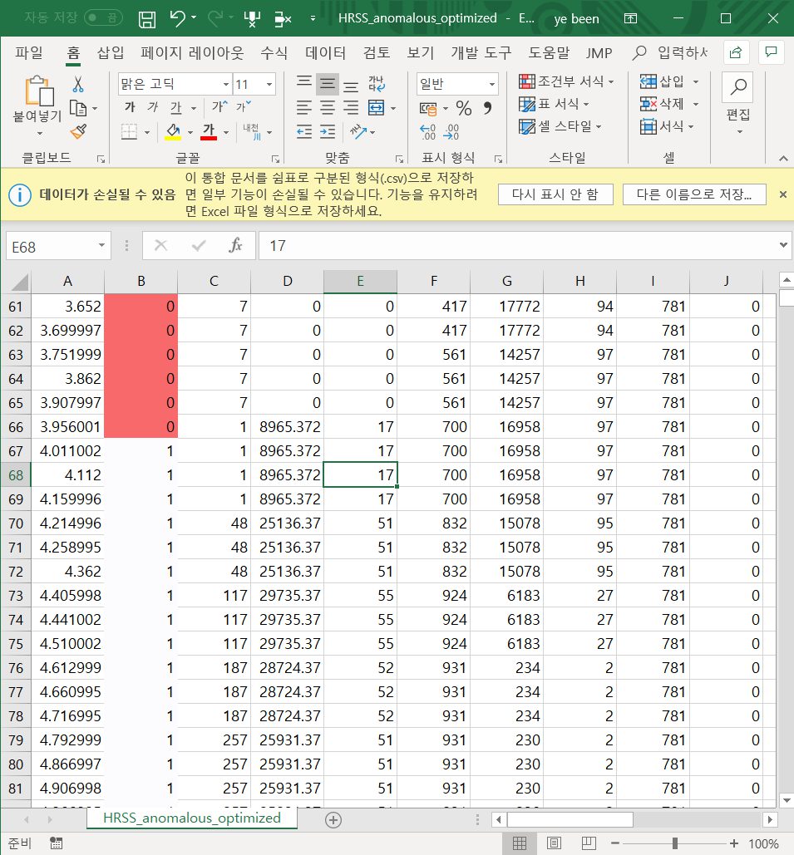
Task: Open the Editing group button
Action: (737, 104)
